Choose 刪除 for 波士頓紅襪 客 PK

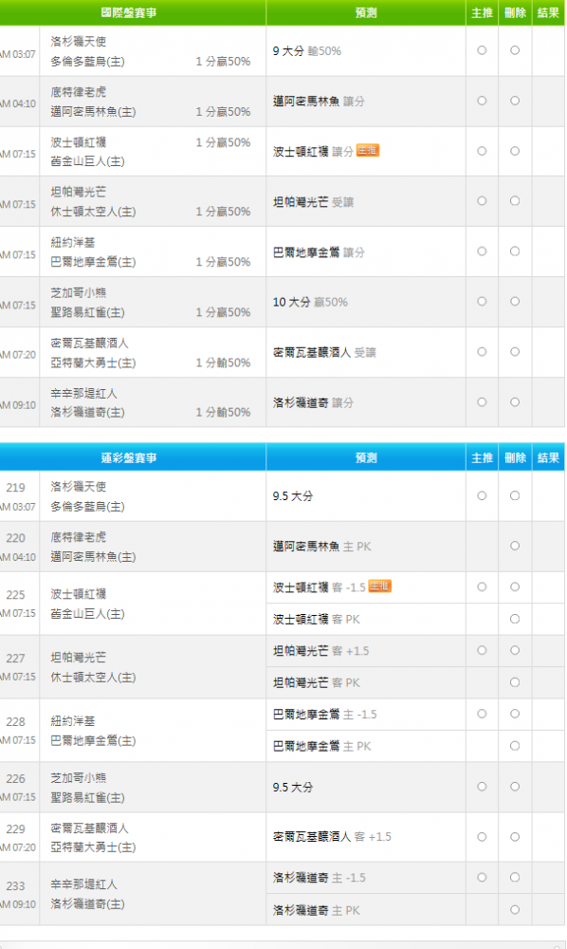(515, 619)
